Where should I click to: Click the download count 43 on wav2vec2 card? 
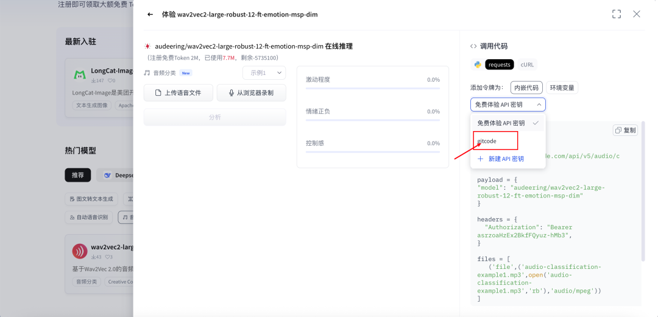click(x=96, y=257)
